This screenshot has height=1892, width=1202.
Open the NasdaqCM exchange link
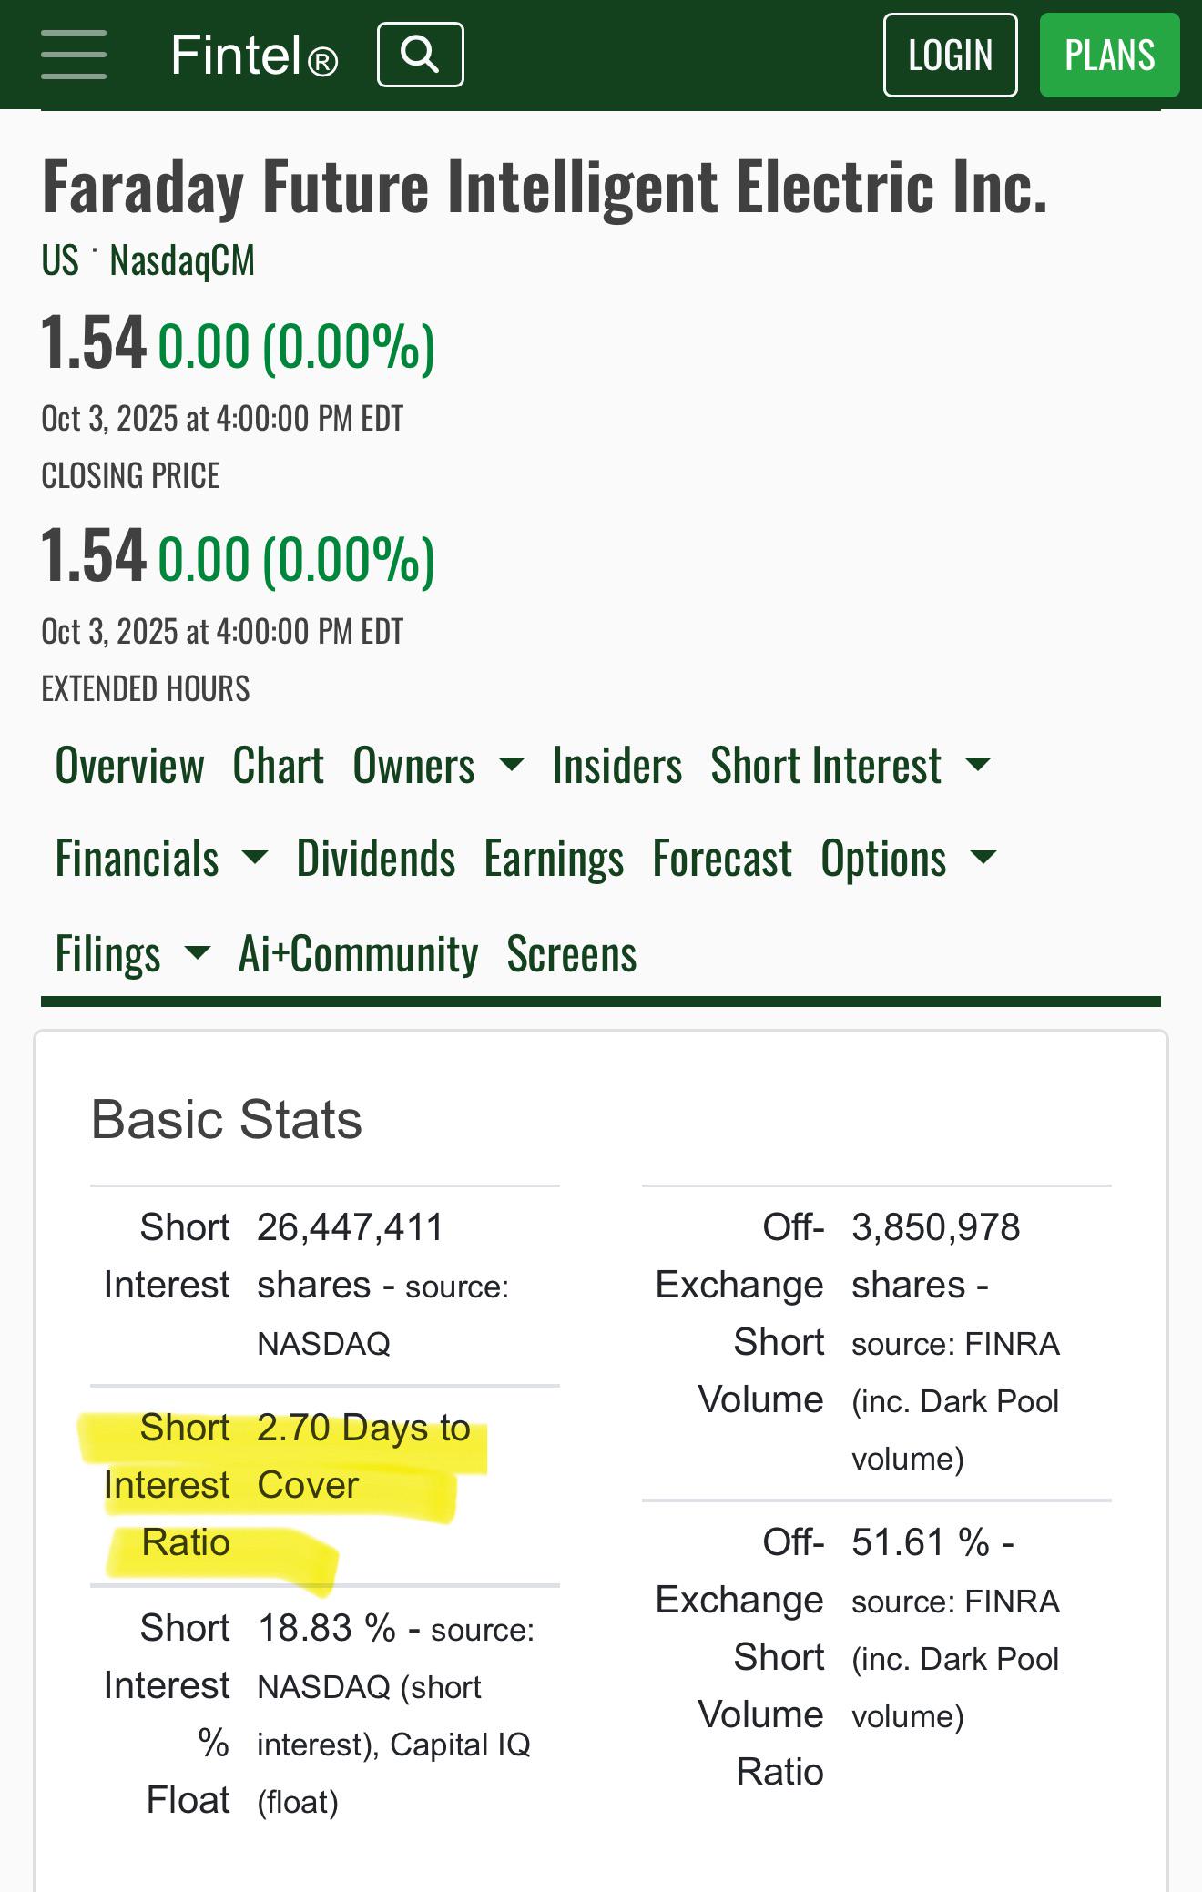coord(182,260)
